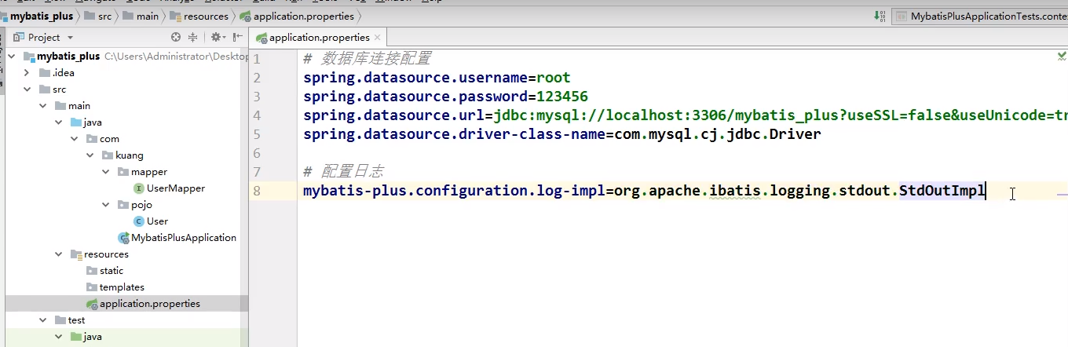Select UserMapper in project tree

point(176,188)
